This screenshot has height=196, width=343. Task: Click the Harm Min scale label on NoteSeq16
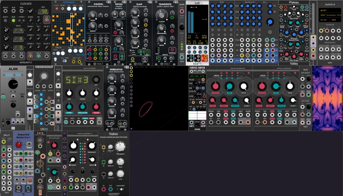80,55
